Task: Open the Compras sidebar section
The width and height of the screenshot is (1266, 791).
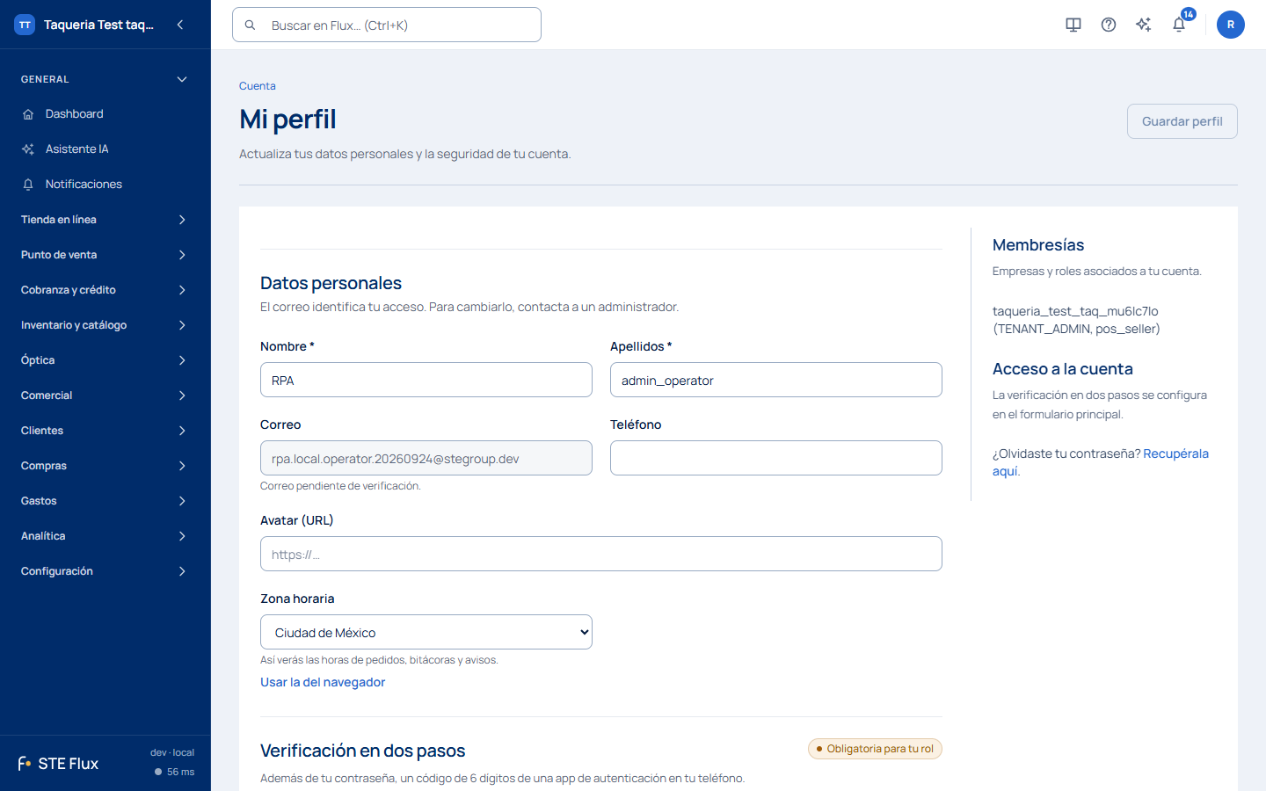Action: click(105, 466)
